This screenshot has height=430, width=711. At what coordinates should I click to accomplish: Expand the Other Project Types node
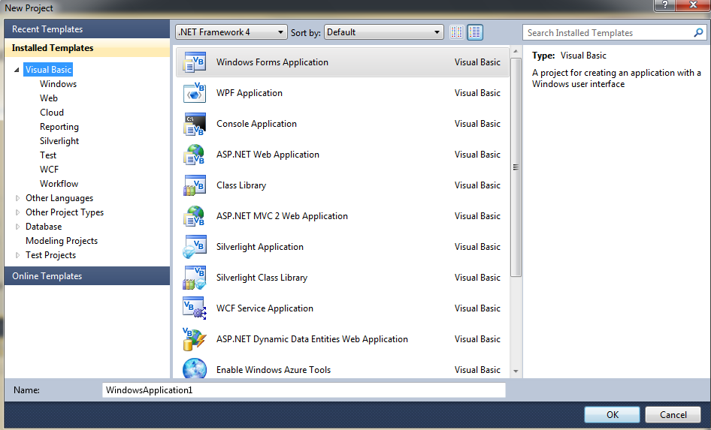17,212
